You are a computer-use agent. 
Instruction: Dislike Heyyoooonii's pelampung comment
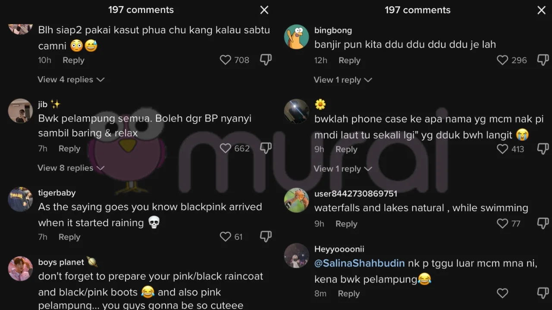543,293
